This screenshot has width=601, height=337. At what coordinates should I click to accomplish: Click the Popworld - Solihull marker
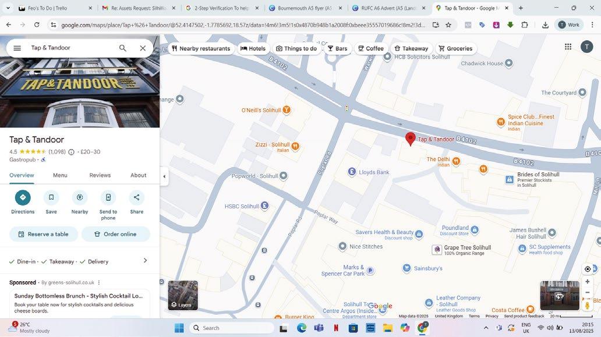[283, 176]
